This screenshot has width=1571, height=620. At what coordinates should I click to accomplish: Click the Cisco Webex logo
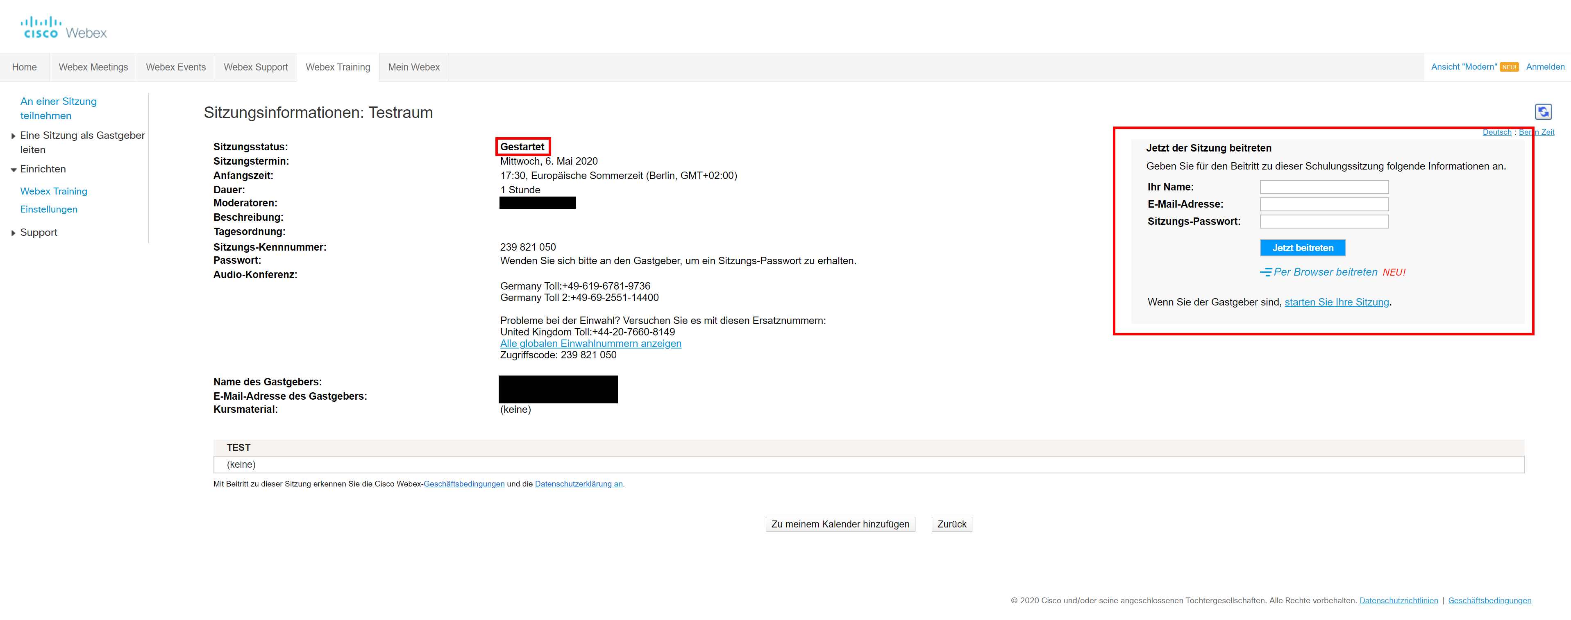64,27
